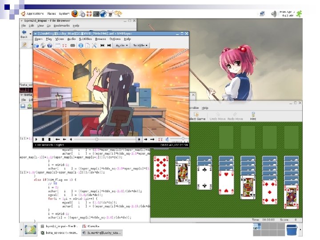Click the blue info icon in SMPlayer
320x240 pixels.
pyautogui.click(x=81, y=45)
